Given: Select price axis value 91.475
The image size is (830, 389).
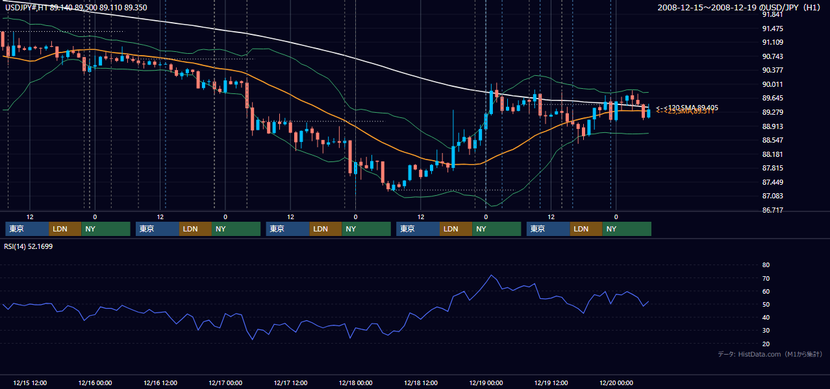Looking at the screenshot, I should 772,29.
